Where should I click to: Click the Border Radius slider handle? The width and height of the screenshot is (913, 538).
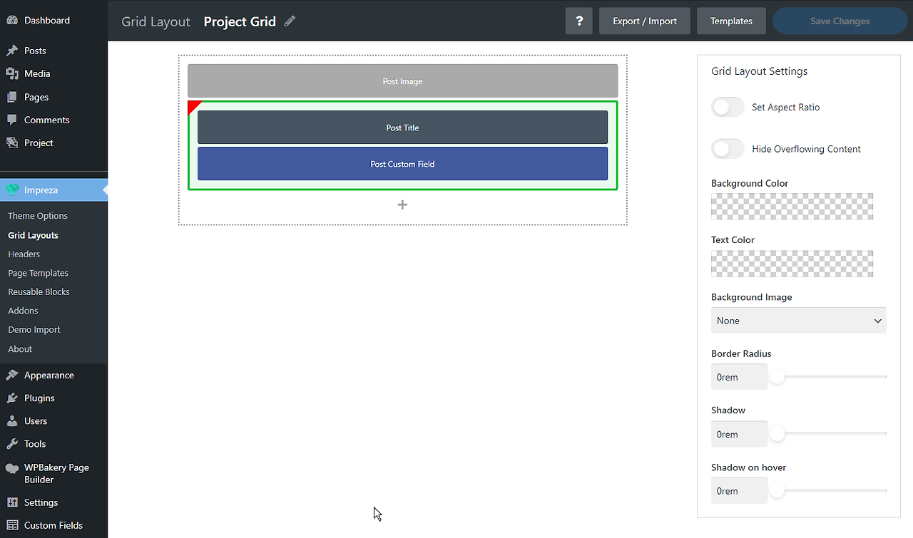pyautogui.click(x=777, y=377)
